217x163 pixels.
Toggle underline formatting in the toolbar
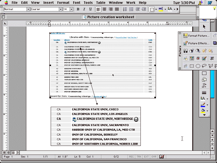90,9
